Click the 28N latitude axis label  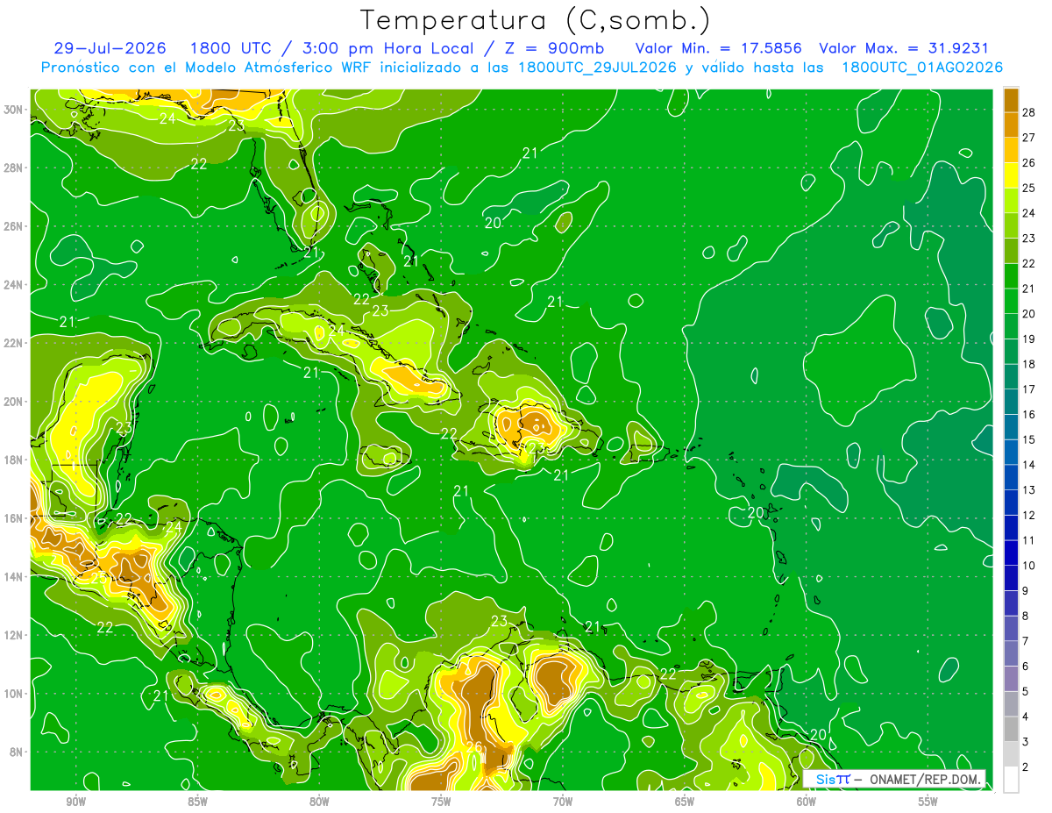click(x=13, y=168)
